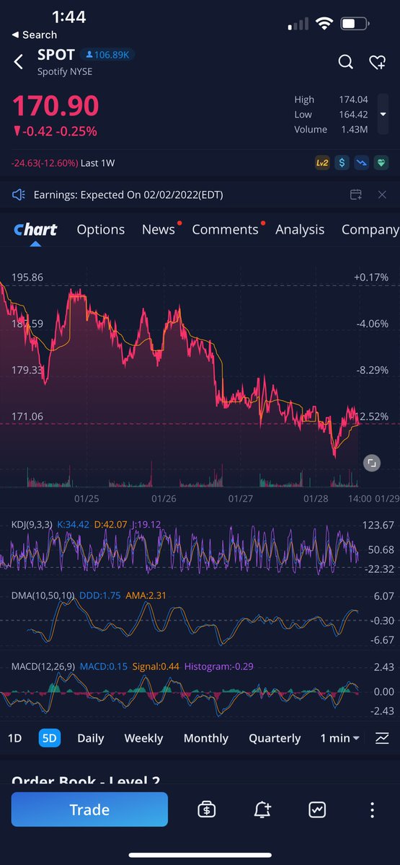The height and width of the screenshot is (865, 400).
Task: Tap the battery status bar icon
Action: [353, 24]
